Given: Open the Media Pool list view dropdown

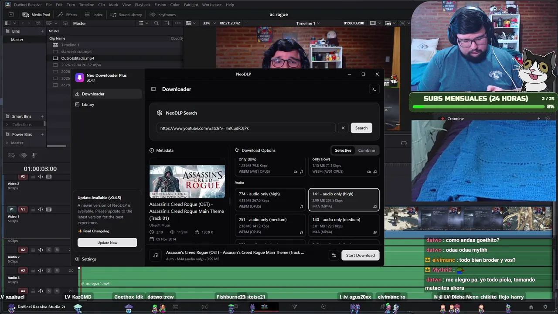Looking at the screenshot, I should (143, 23).
